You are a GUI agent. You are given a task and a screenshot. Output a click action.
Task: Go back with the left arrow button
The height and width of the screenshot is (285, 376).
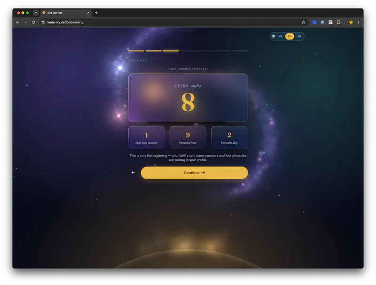(x=133, y=173)
